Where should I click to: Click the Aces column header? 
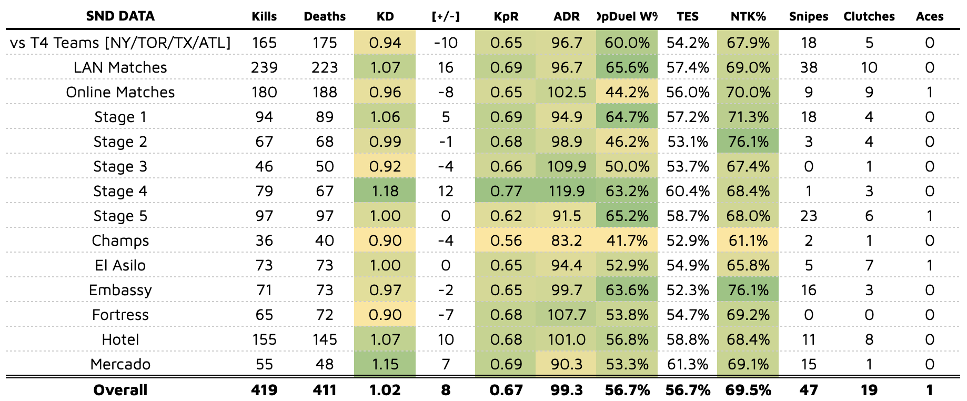pyautogui.click(x=929, y=16)
